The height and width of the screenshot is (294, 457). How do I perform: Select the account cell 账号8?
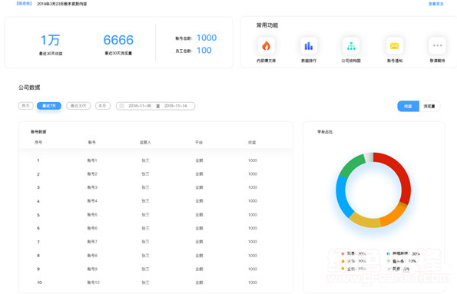tap(92, 256)
